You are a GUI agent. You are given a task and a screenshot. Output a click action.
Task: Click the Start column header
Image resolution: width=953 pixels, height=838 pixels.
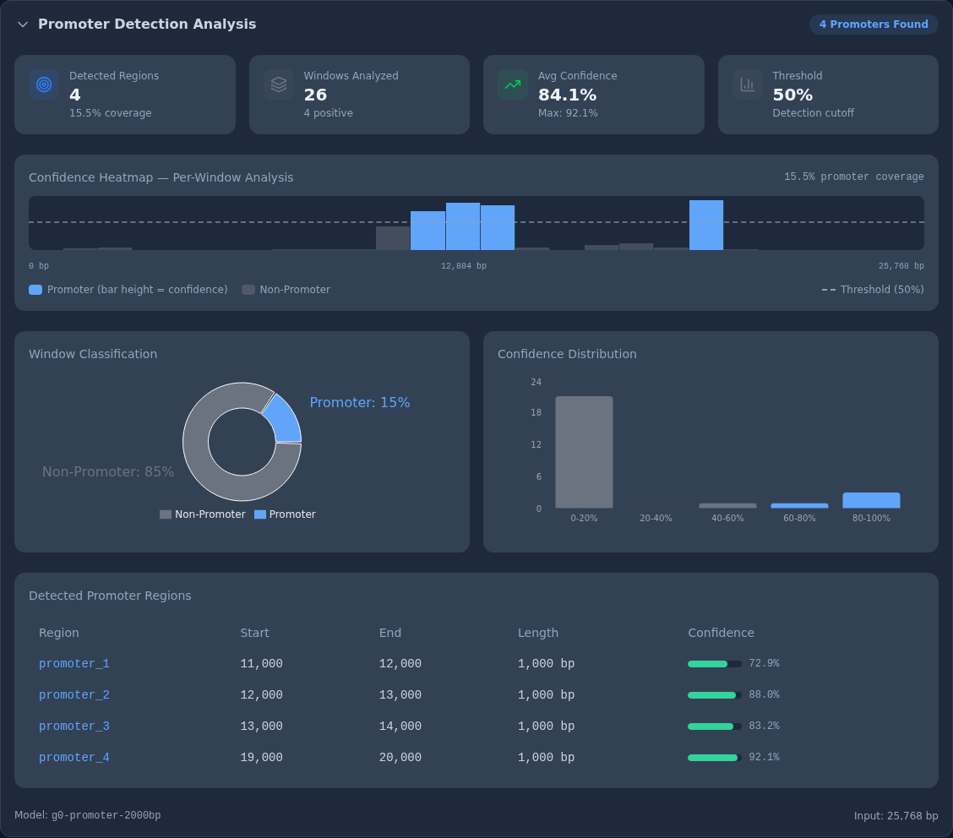click(x=254, y=633)
